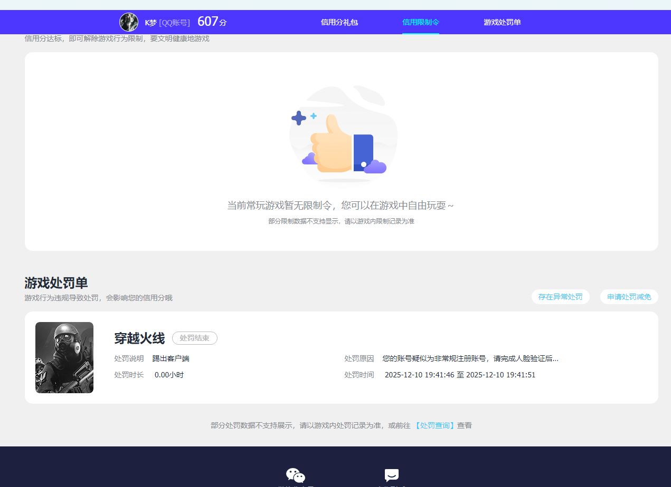Open the 信用分礼包 tab
671x487 pixels.
tap(339, 22)
